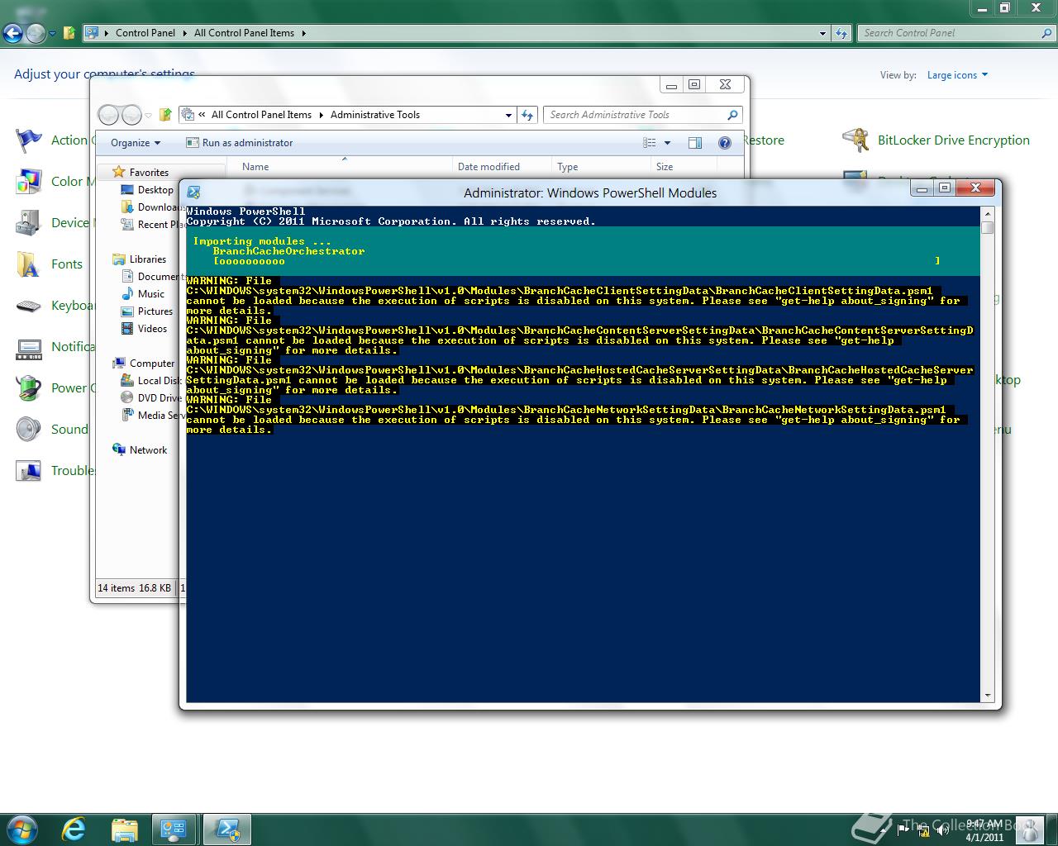
Task: Click Search Administrative Tools field
Action: coord(636,115)
